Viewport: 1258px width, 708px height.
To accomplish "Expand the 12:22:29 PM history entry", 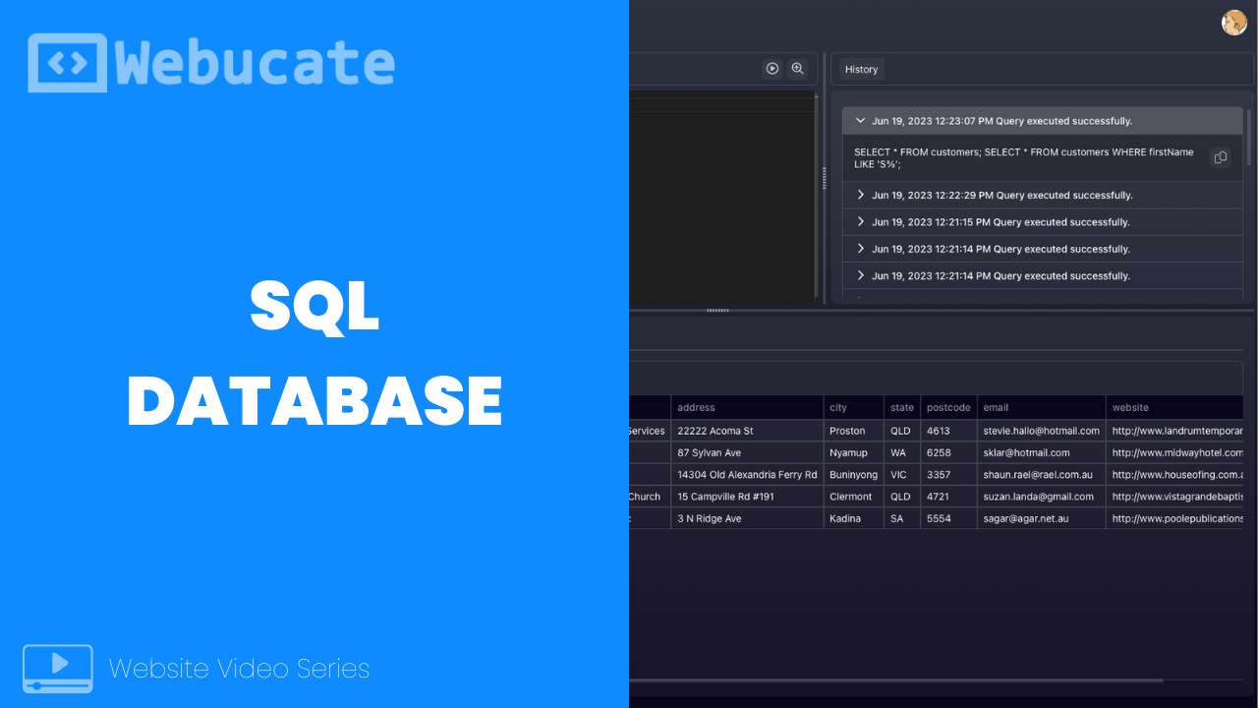I will coord(1043,195).
